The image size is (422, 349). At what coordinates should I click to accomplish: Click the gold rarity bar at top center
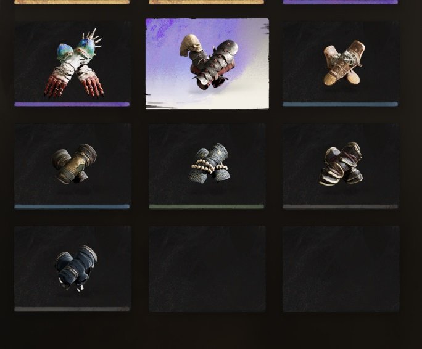pos(206,2)
